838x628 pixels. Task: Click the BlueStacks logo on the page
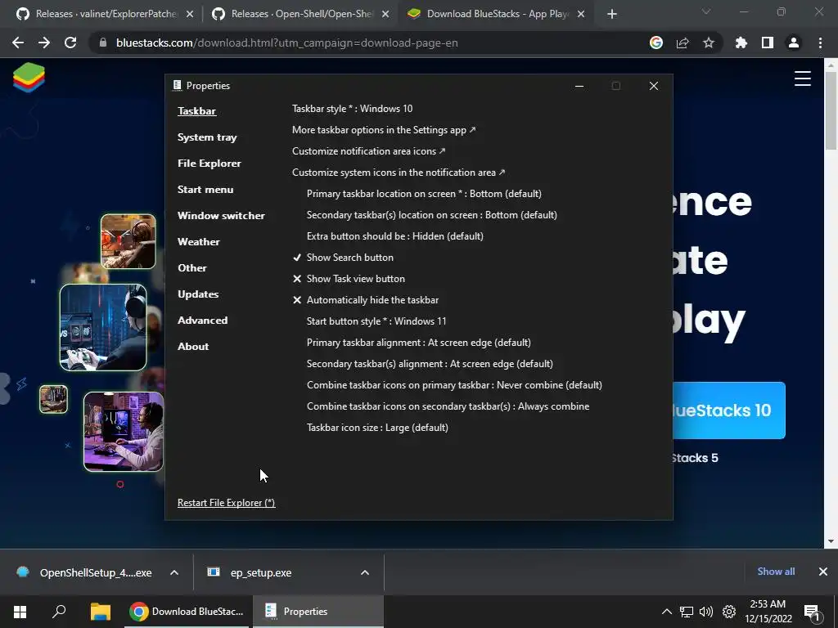point(29,78)
